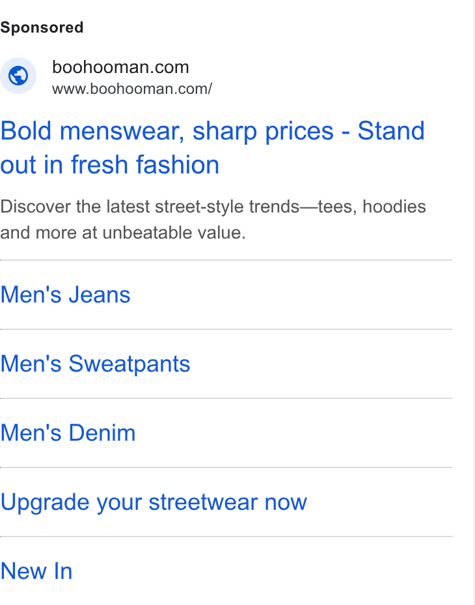475x605 pixels.
Task: Open the boohooman.com site name
Action: [120, 67]
